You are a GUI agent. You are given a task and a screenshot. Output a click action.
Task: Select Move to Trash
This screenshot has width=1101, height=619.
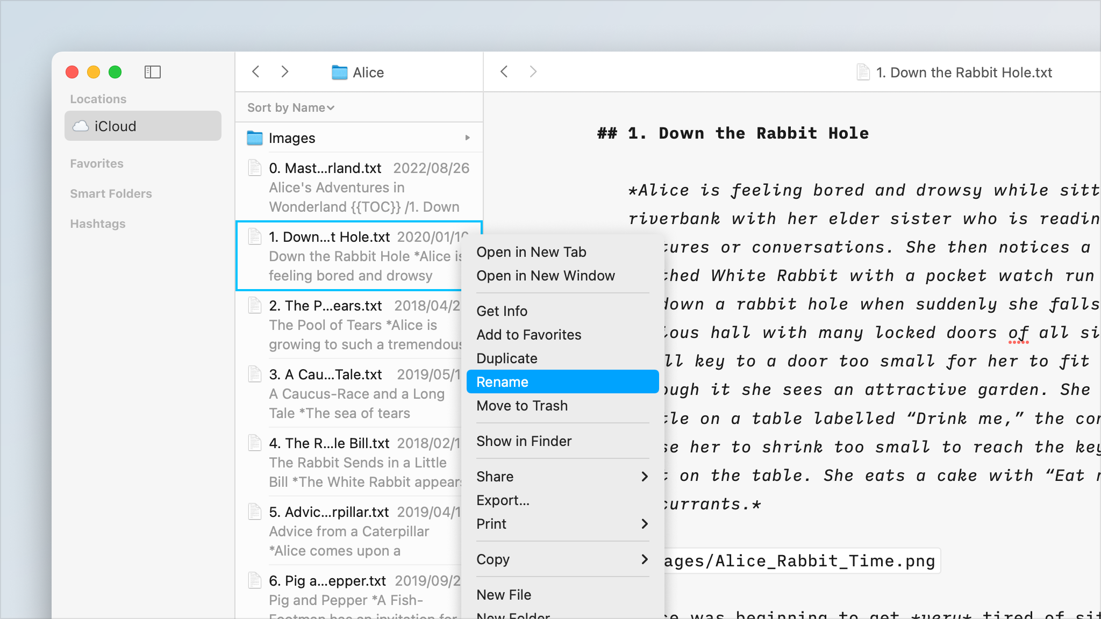coord(562,406)
